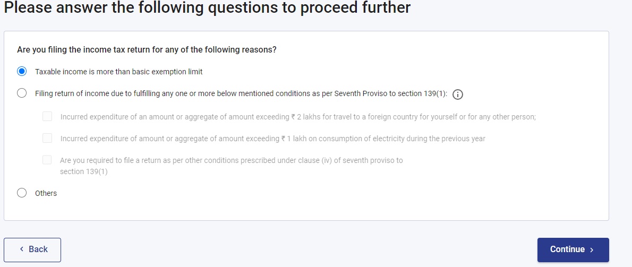This screenshot has width=632, height=267.
Task: Click the 'Please answer the following questions' heading
Action: pos(207,8)
